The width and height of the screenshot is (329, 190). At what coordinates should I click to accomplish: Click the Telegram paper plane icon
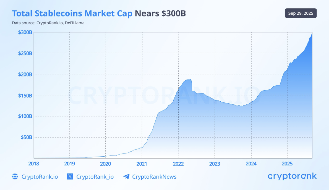(x=126, y=177)
